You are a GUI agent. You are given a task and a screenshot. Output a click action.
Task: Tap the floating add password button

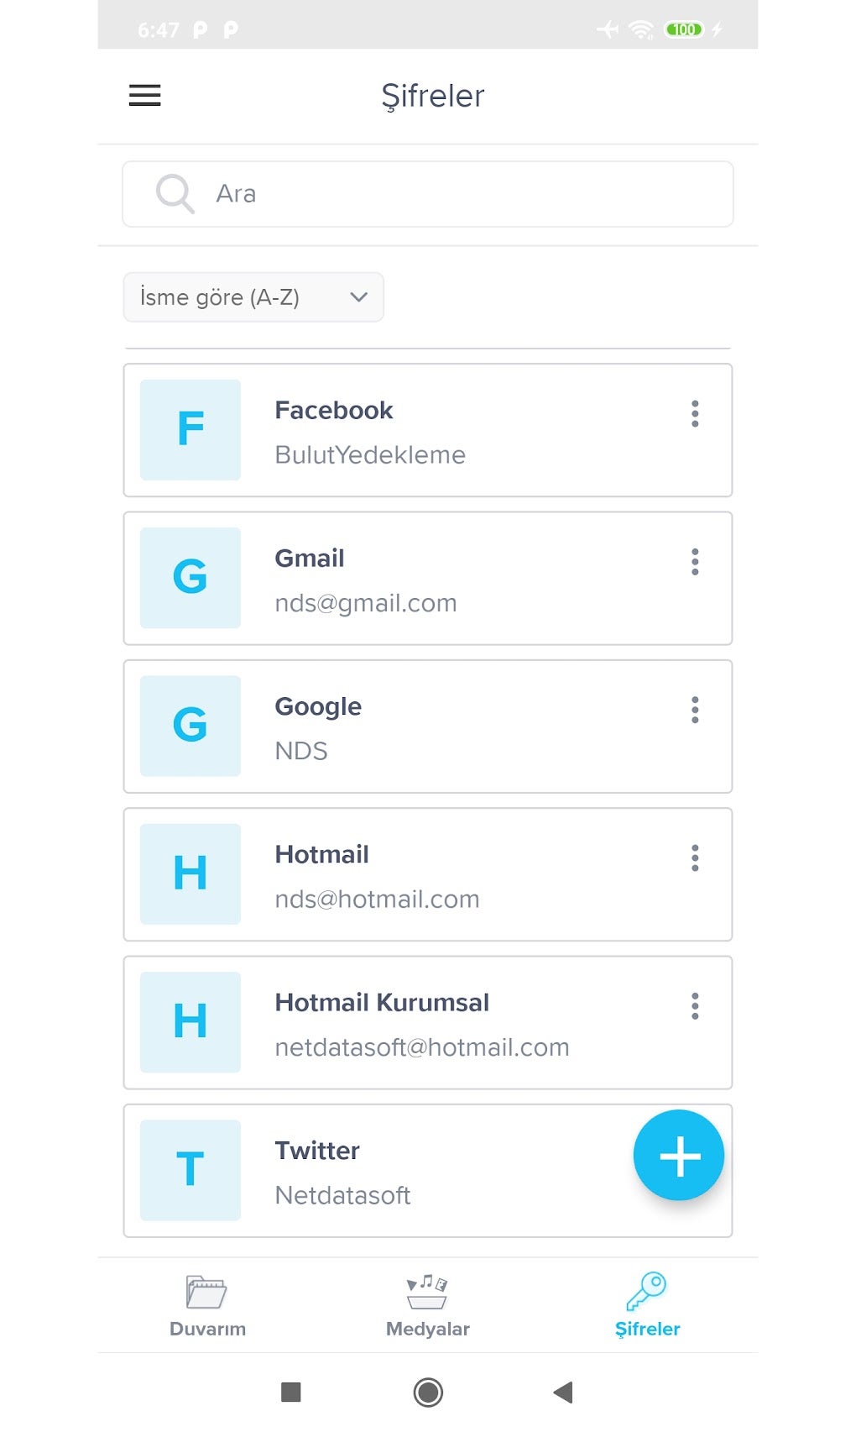[x=678, y=1156]
